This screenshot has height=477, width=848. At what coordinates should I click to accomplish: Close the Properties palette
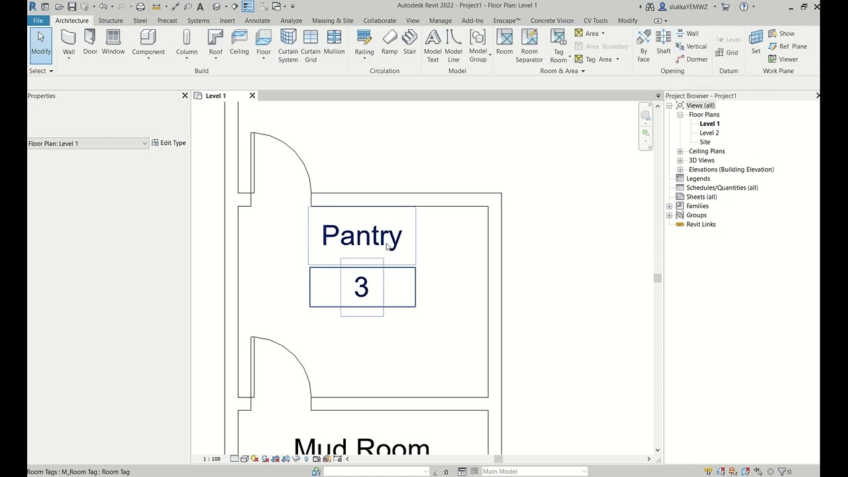[x=185, y=96]
